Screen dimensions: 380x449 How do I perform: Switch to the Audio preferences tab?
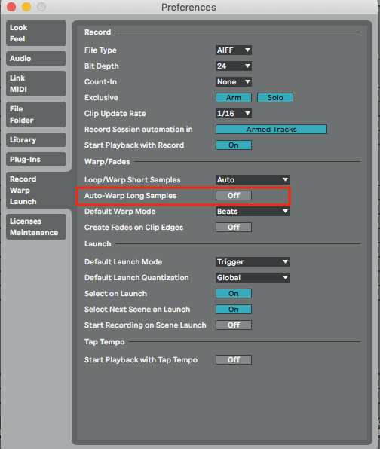point(36,59)
